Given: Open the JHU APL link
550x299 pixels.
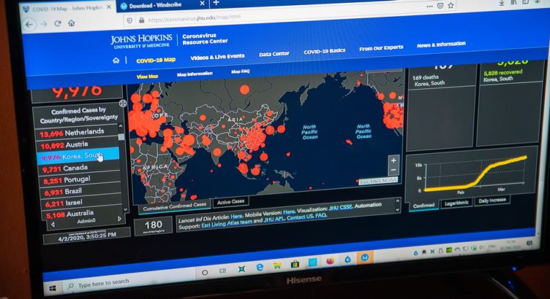Looking at the screenshot, I should coord(274,220).
